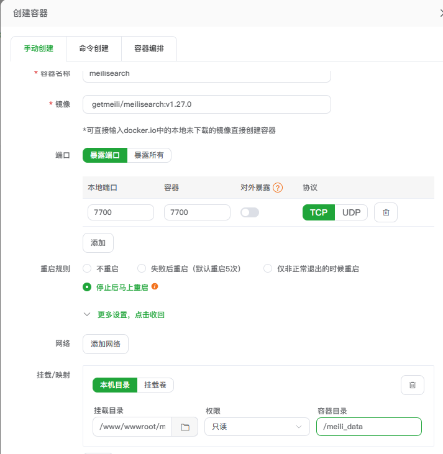Screen dimensions: 443x454
Task: Toggle the external exposure switch
Action: click(250, 212)
